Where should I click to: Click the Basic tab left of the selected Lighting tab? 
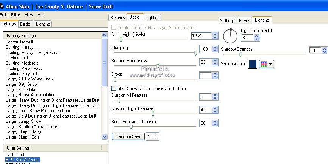(x=244, y=21)
